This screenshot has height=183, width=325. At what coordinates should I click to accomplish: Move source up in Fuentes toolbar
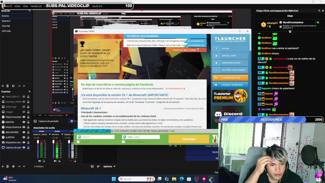pos(19,166)
